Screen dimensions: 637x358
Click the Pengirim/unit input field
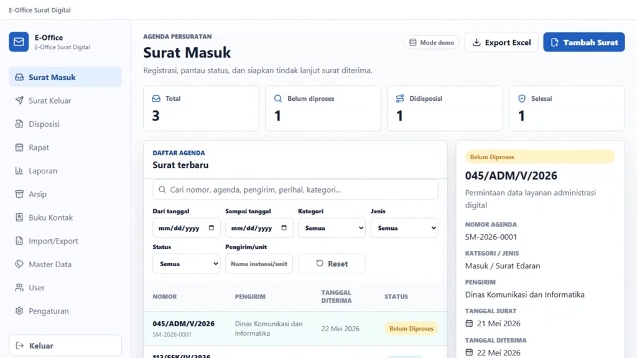pos(259,264)
